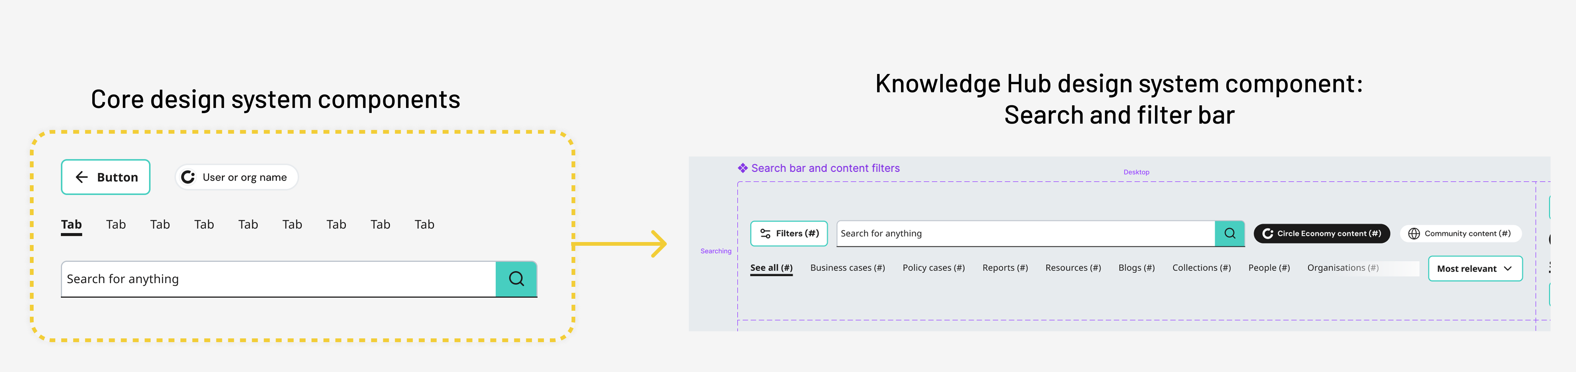Switch to the Business cases (#) tab
This screenshot has width=1576, height=372.
pos(847,268)
